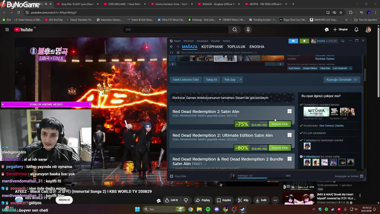Viewport: 380px width, 214px height.
Task: Open the Görünüm menu in Steam
Action: (x=189, y=41)
